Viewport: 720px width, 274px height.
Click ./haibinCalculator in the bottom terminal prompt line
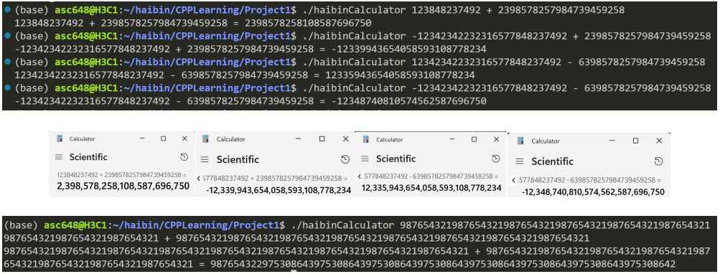point(342,225)
